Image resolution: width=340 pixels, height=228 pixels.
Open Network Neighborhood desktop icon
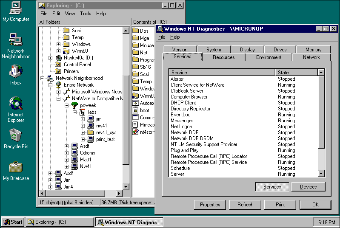(x=16, y=39)
